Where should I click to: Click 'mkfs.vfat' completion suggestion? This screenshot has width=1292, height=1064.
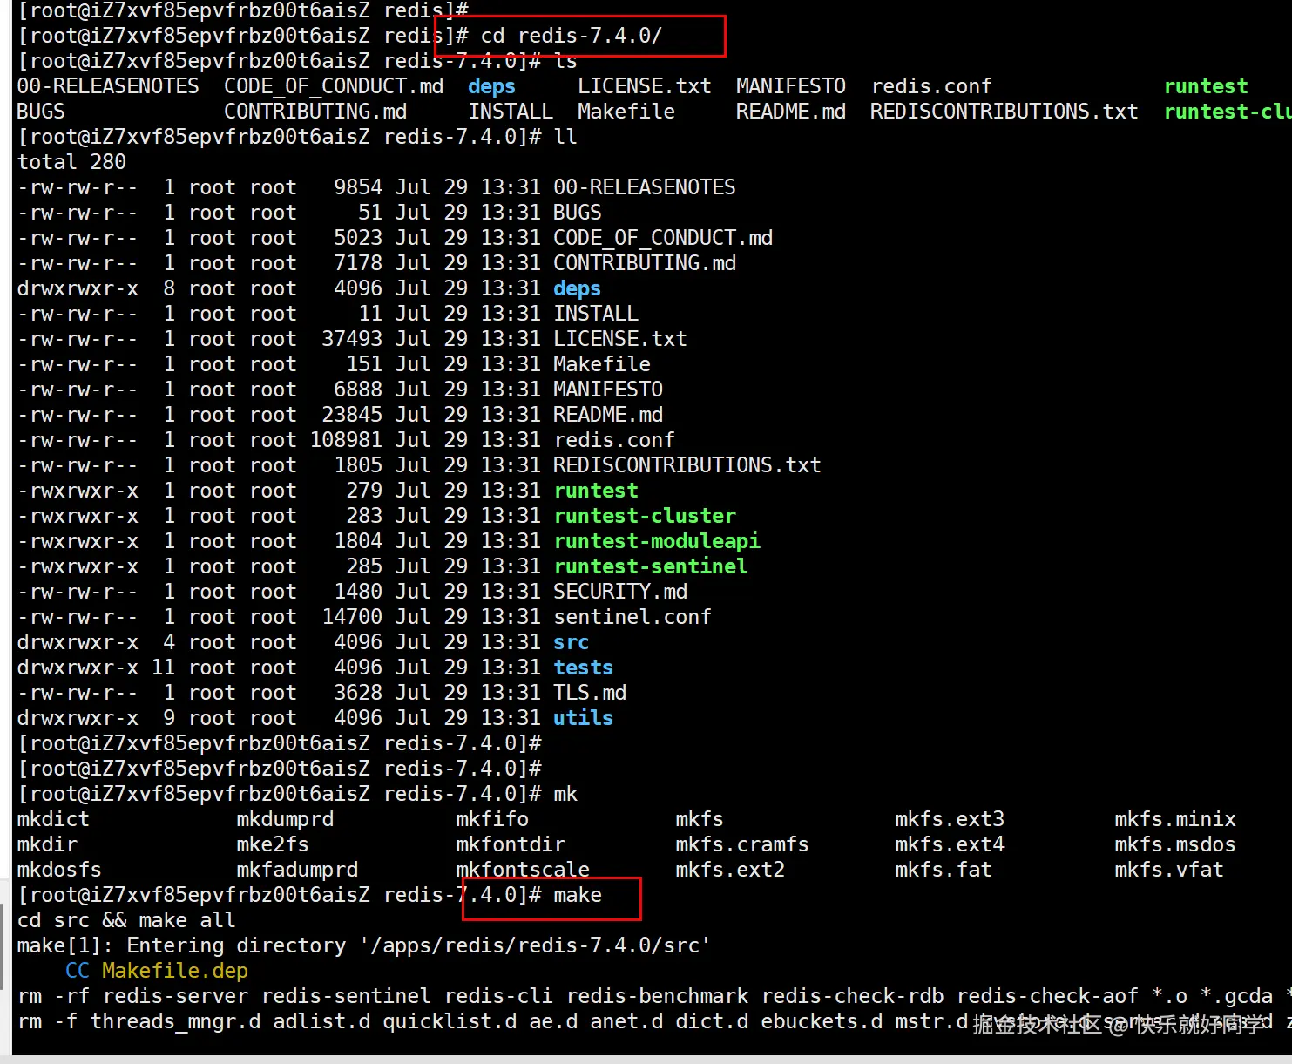click(x=1169, y=870)
